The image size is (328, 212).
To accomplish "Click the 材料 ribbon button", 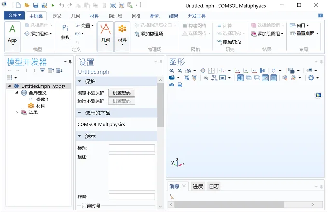I will pyautogui.click(x=122, y=36).
